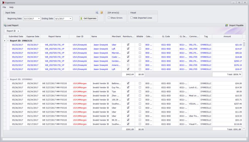Enable the Show Errors checkbox
Image resolution: width=249 pixels, height=142 pixels.
(109, 18)
